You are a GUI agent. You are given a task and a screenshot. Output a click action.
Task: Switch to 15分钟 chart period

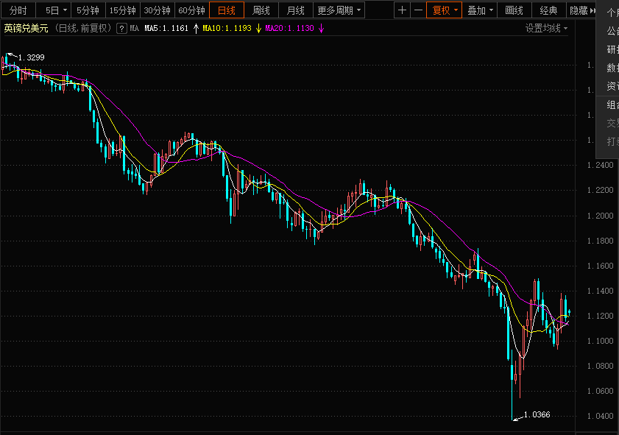pos(123,10)
